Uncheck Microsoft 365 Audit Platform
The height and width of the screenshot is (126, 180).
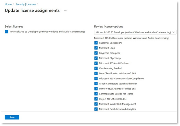96,63
